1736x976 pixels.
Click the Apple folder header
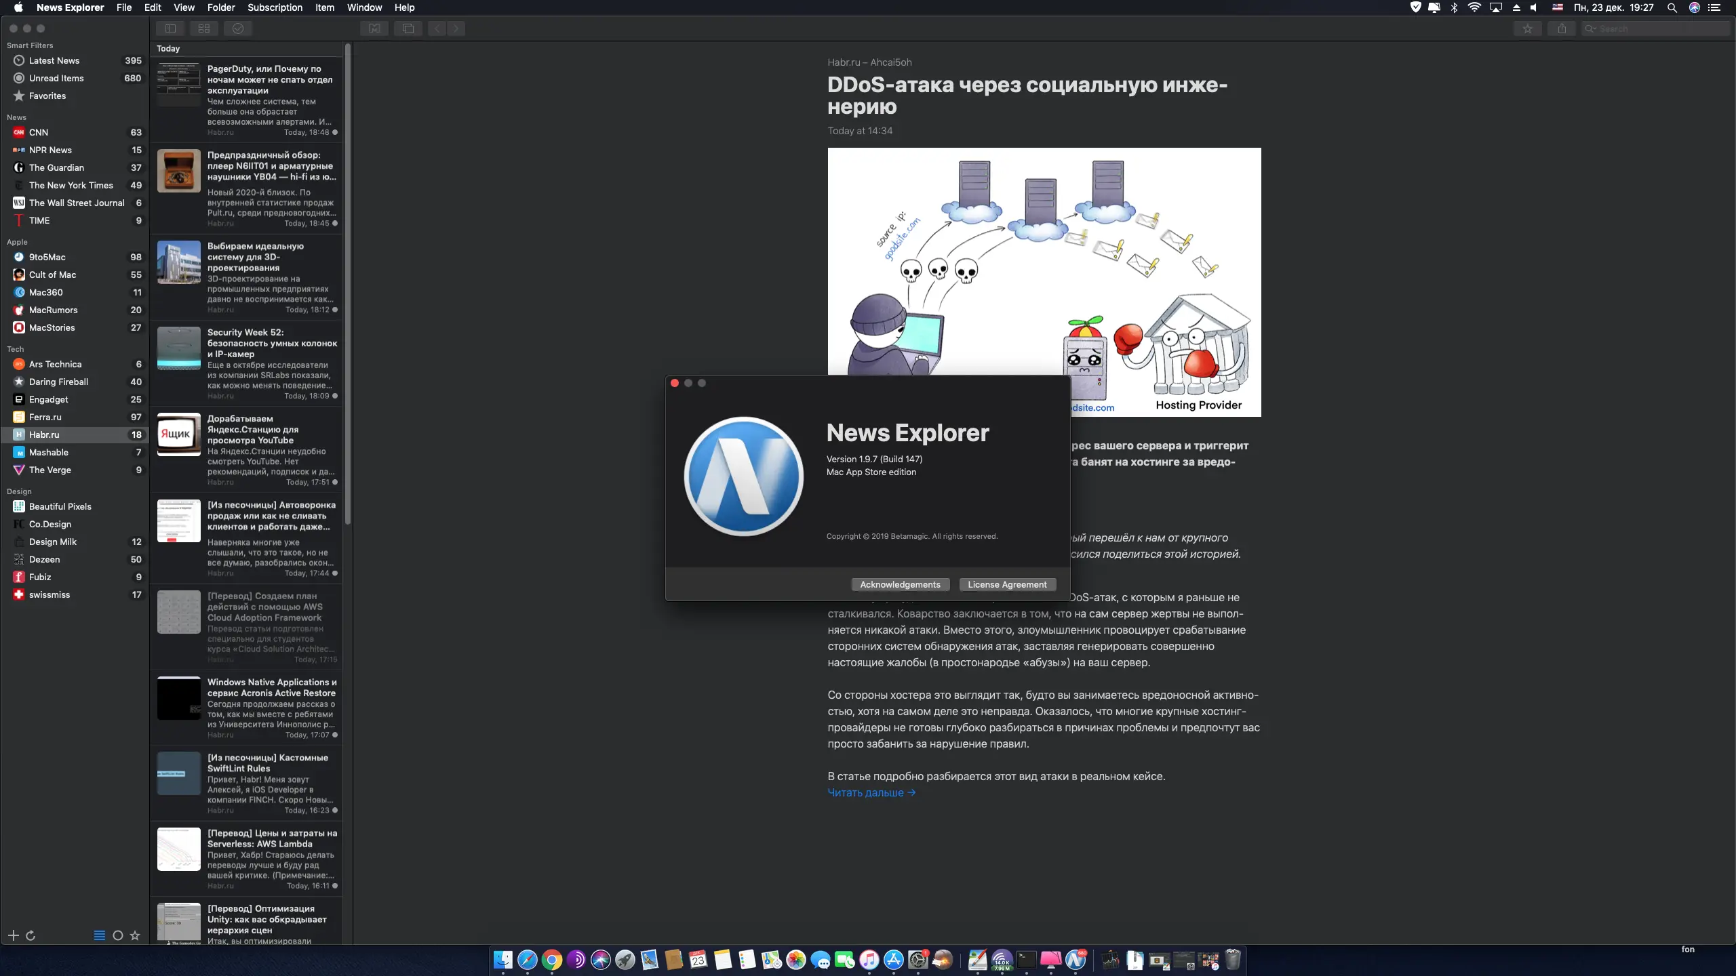tap(17, 242)
